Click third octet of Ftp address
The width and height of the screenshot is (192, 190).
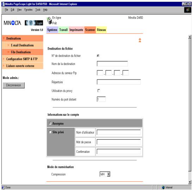point(117,73)
